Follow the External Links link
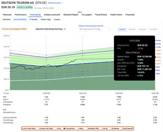 [x=54, y=3]
